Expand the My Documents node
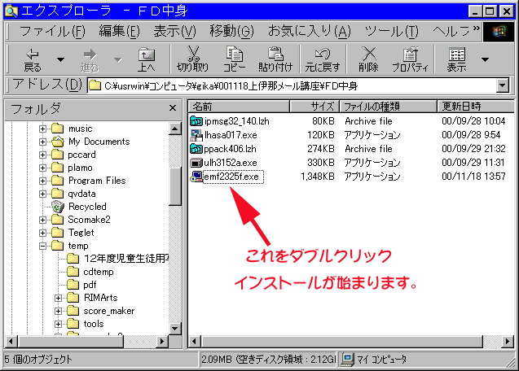The height and width of the screenshot is (371, 519). pyautogui.click(x=42, y=142)
